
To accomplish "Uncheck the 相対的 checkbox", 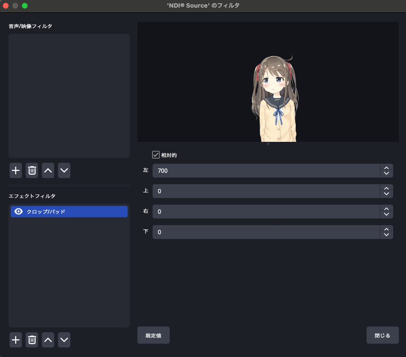I will [155, 155].
